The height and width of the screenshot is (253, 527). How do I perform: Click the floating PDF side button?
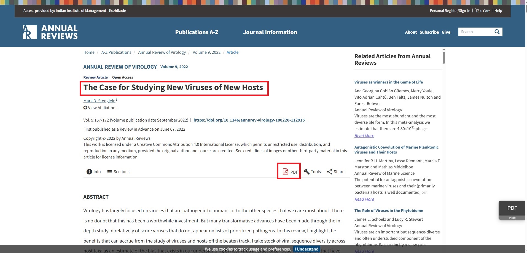pyautogui.click(x=512, y=208)
